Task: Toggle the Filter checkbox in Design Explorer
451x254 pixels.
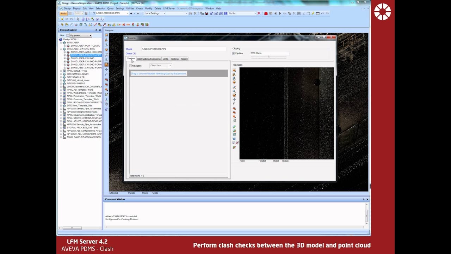Action: (68, 35)
